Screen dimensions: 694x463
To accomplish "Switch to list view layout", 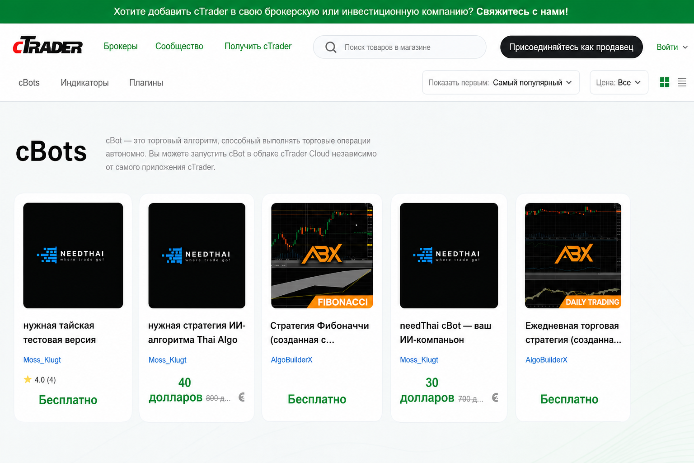I will [682, 82].
